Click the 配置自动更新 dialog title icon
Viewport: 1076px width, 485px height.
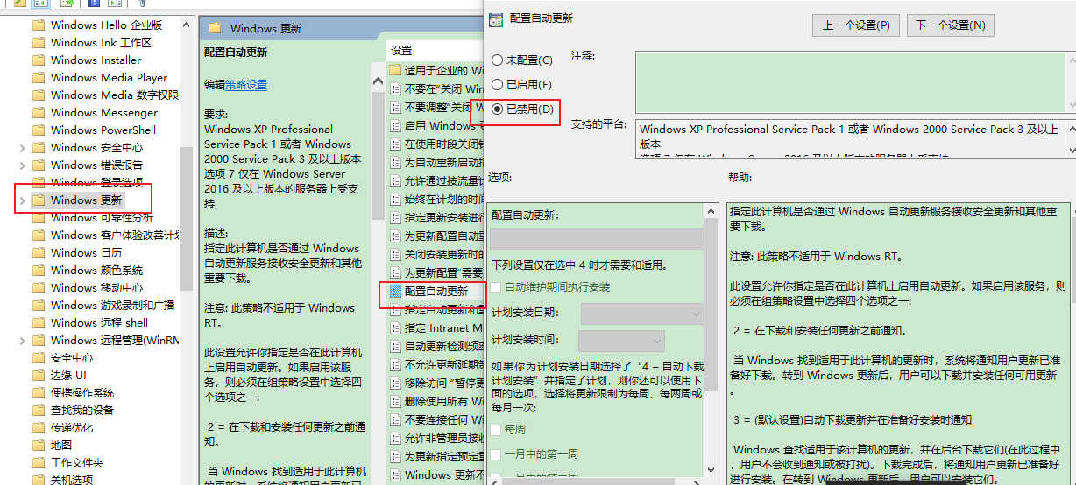[496, 18]
